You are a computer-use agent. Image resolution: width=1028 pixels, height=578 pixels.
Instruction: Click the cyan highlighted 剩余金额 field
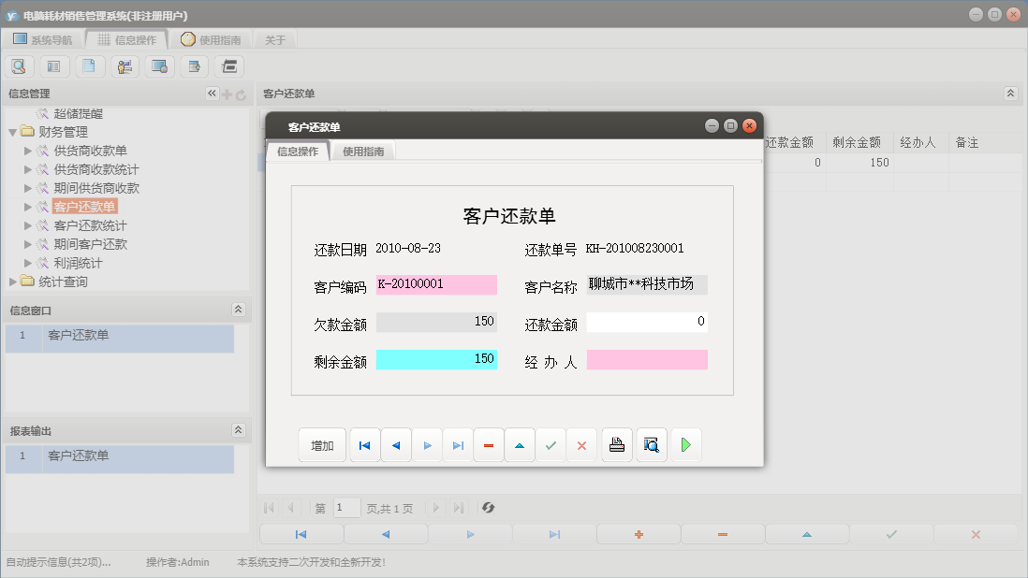click(x=435, y=359)
